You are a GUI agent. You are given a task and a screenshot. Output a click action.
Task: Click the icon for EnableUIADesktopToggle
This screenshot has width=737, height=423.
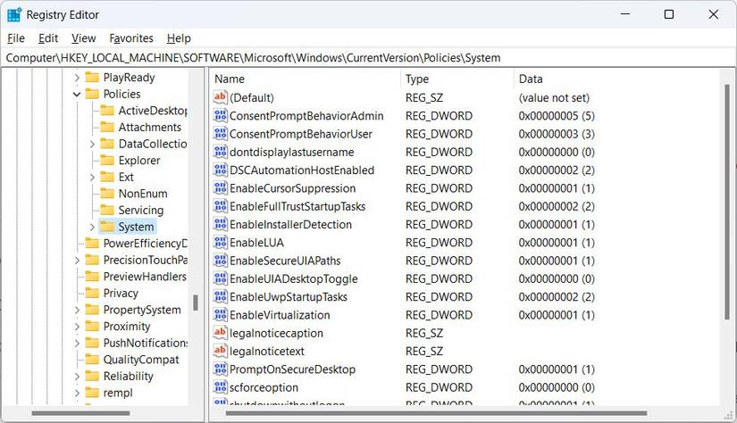point(220,278)
